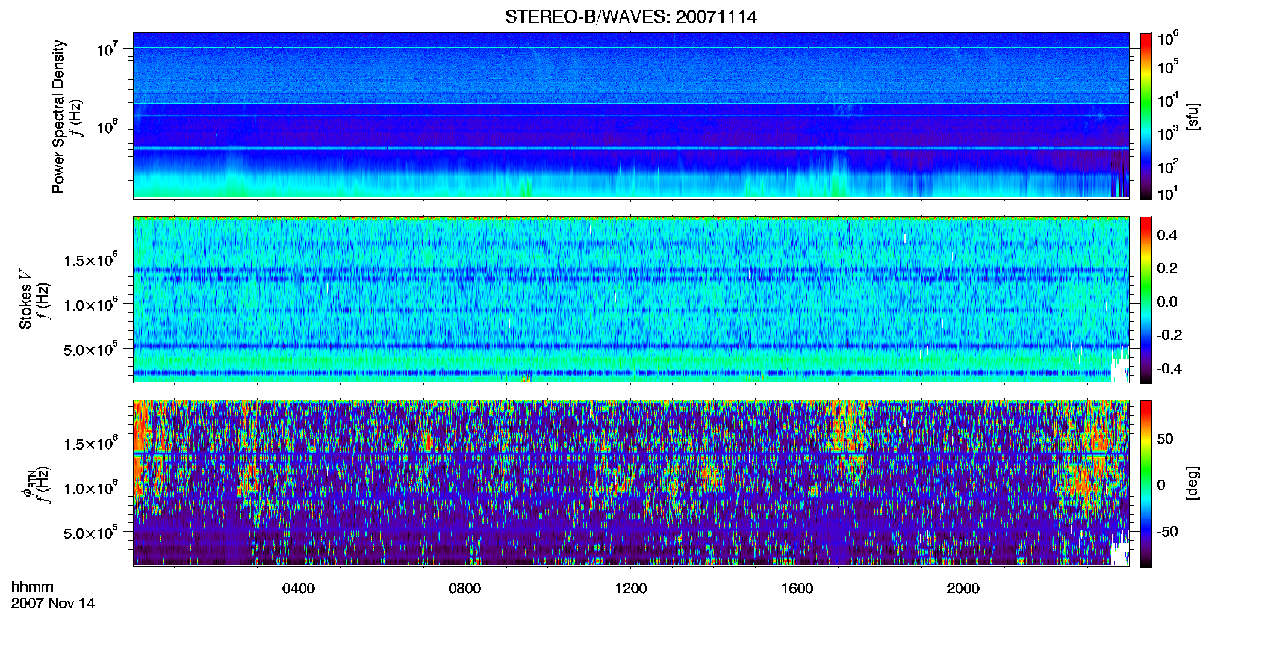Click the 10^5 value on sfu colorbar

(x=1168, y=67)
